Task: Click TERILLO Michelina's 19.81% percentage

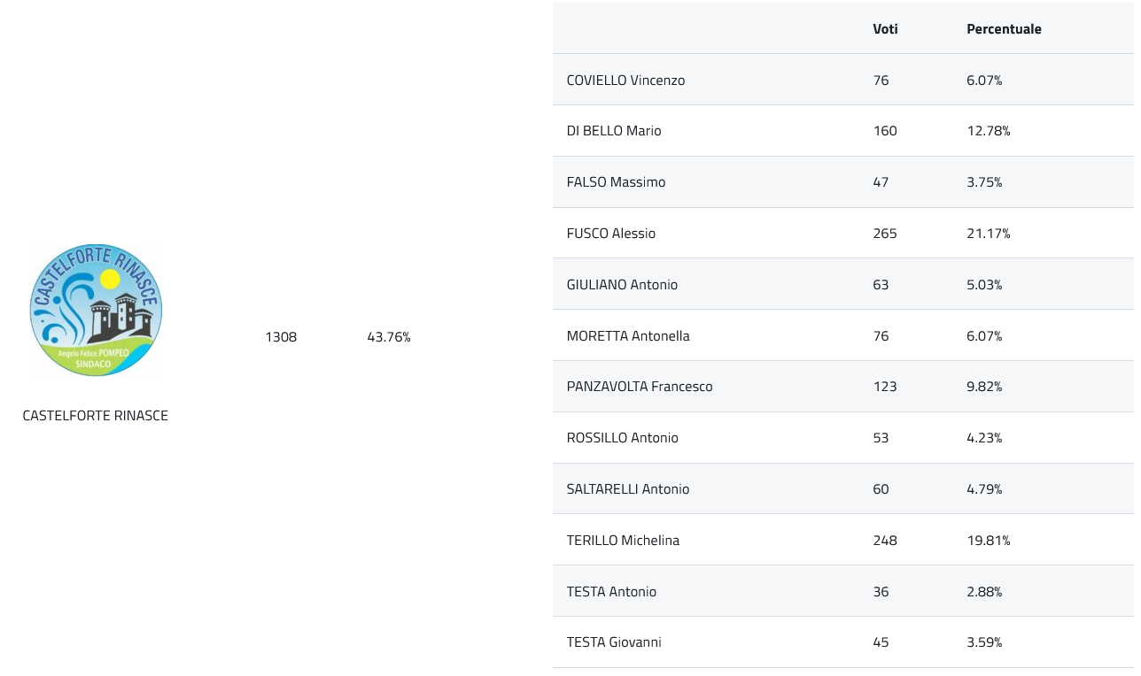Action: point(989,540)
